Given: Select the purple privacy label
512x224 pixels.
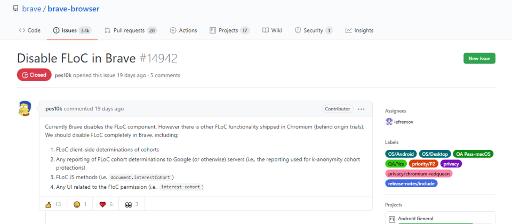Looking at the screenshot, I should tap(451, 164).
